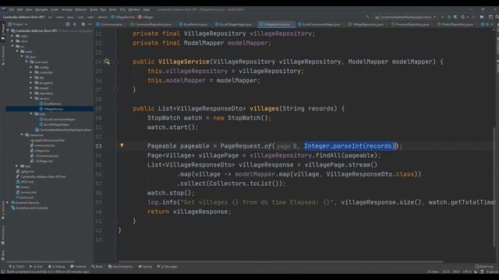Viewport: 499px width, 280px height.
Task: Collapse the root project node arrow
Action: click(x=9, y=31)
